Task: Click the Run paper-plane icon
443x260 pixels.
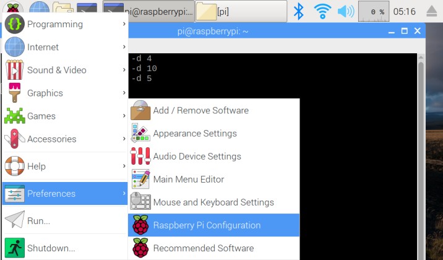Action: [x=14, y=219]
